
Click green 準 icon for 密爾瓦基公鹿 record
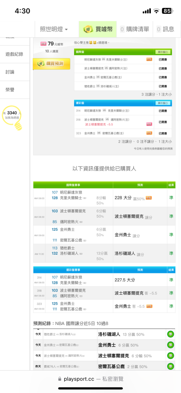(x=170, y=366)
